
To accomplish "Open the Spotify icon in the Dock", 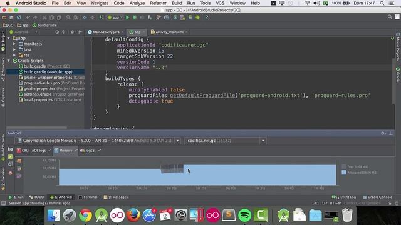I will 245,216.
